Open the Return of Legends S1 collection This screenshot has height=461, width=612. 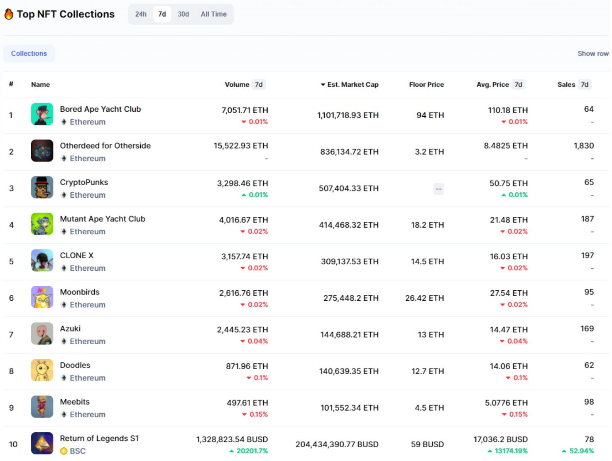(x=99, y=438)
